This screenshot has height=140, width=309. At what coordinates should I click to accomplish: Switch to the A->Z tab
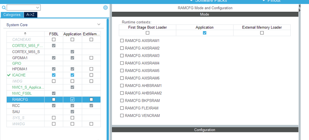point(31,14)
